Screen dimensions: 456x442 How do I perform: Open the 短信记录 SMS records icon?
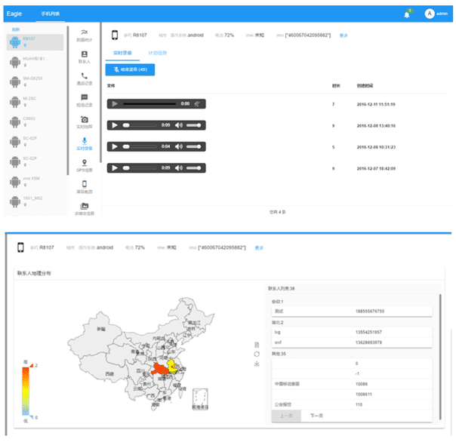point(84,98)
